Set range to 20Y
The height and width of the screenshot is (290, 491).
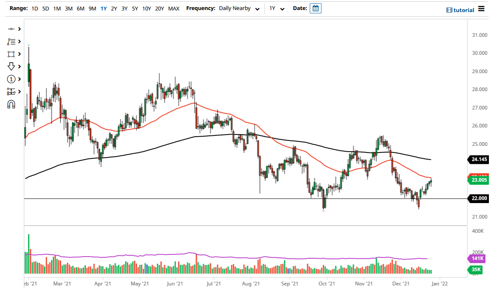click(x=160, y=8)
